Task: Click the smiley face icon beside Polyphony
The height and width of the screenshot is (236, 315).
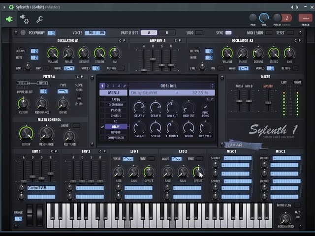Action: pos(23,32)
